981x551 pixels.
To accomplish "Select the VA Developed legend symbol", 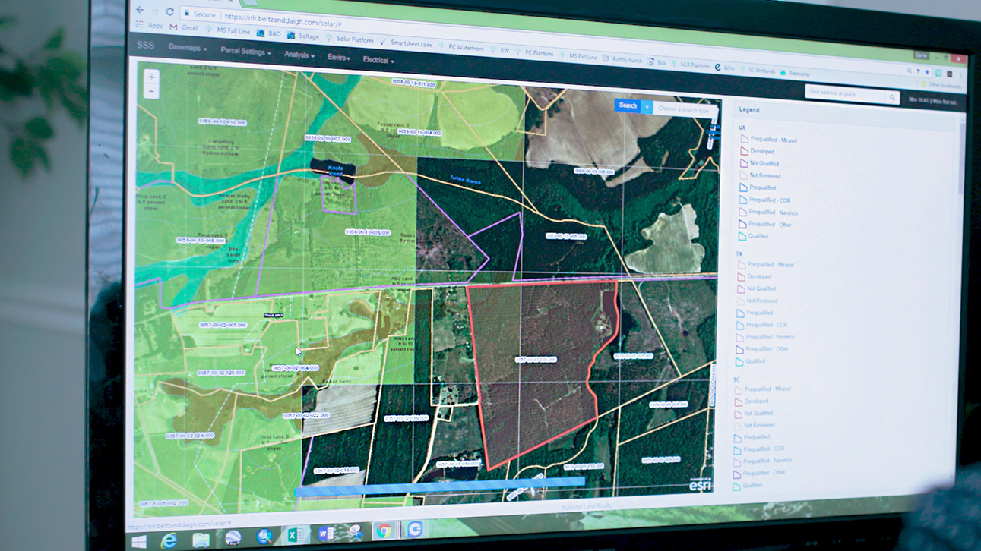I will coord(745,150).
